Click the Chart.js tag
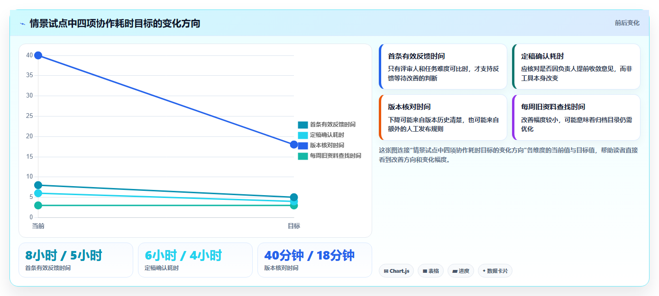This screenshot has width=659, height=296. (396, 271)
